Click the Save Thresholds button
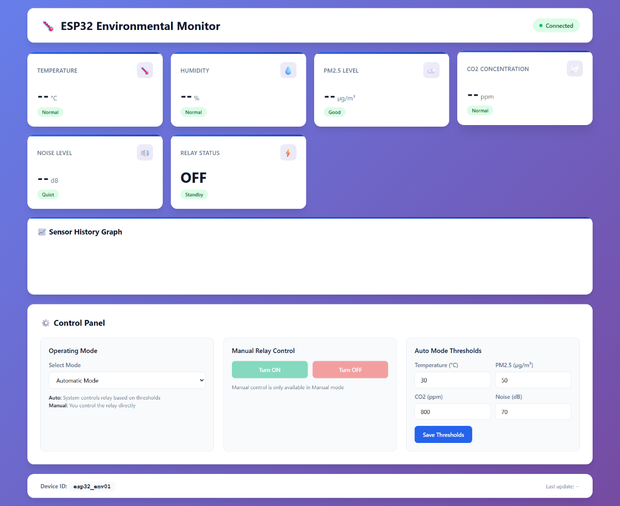620x506 pixels. pyautogui.click(x=443, y=435)
